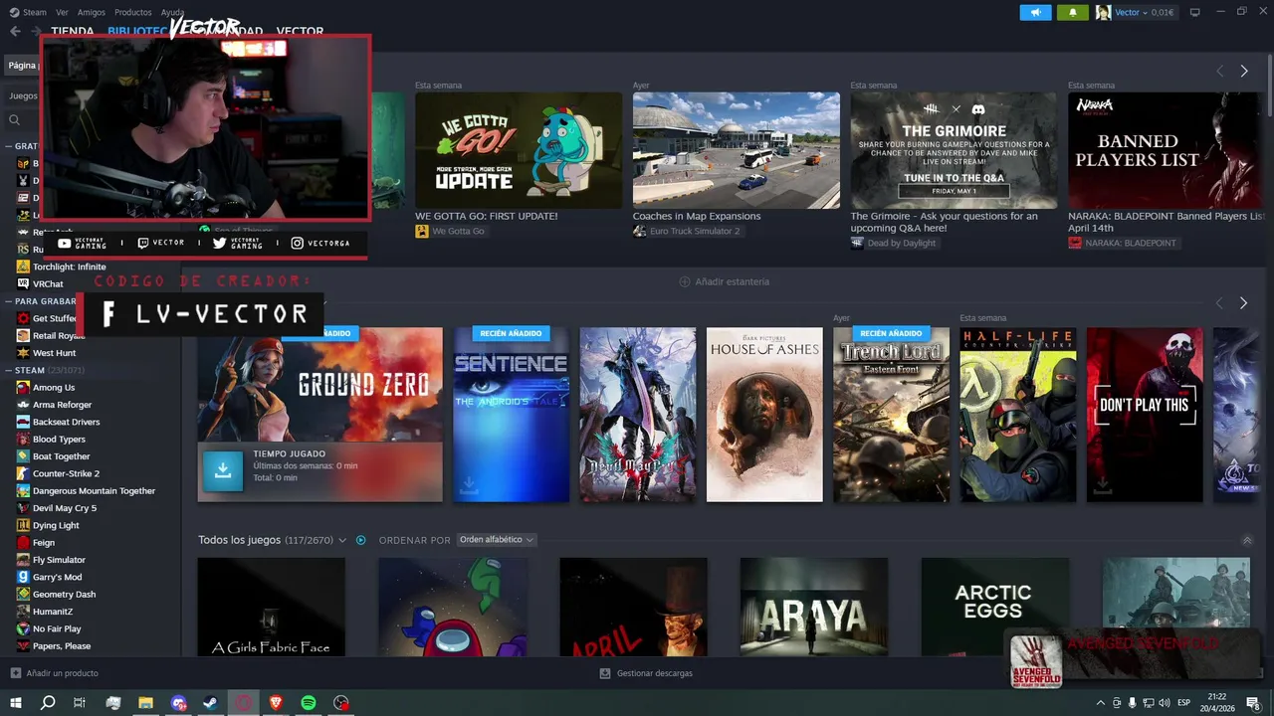The height and width of the screenshot is (716, 1274).
Task: Click the download icon on Ground Zero card
Action: click(223, 471)
